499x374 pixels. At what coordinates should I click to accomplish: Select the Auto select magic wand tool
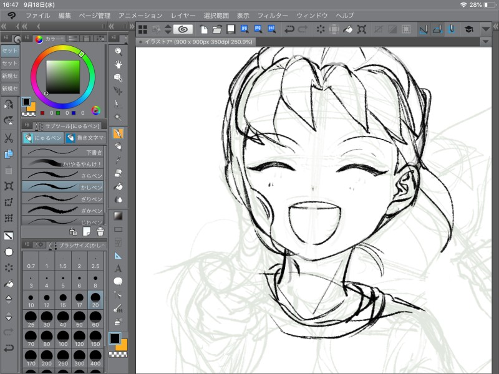click(118, 117)
